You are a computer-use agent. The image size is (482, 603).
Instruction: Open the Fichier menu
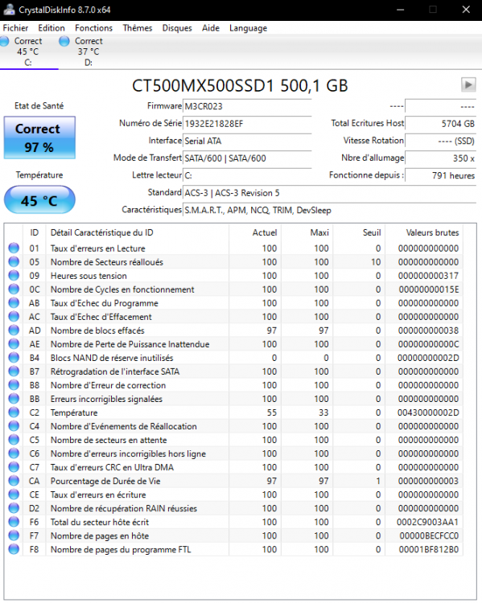[15, 28]
